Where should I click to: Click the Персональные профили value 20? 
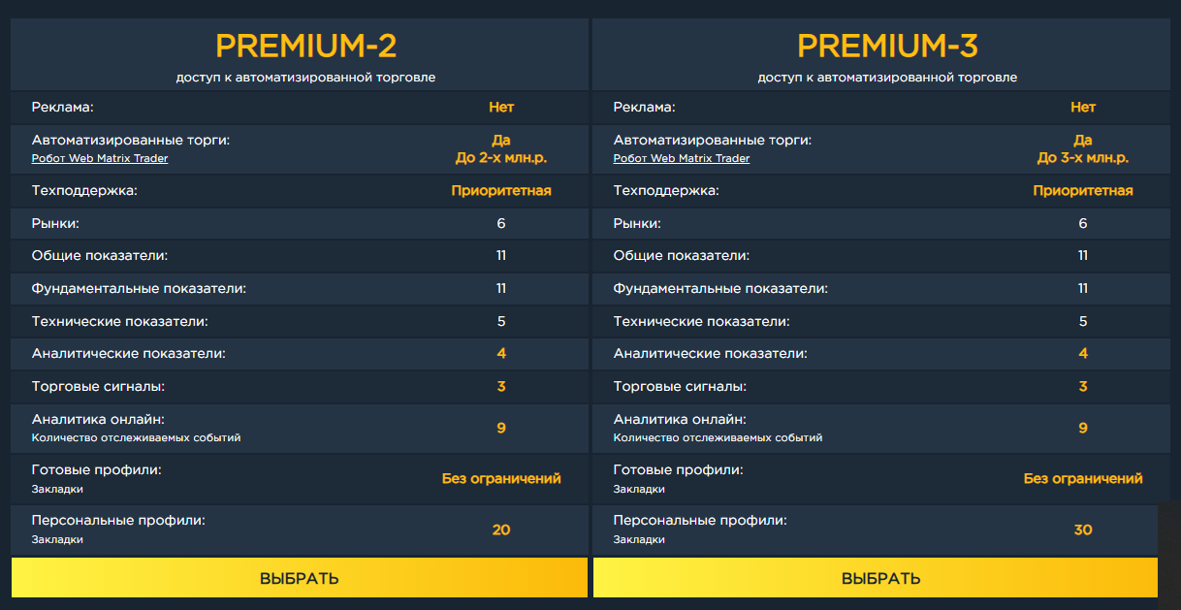[501, 530]
